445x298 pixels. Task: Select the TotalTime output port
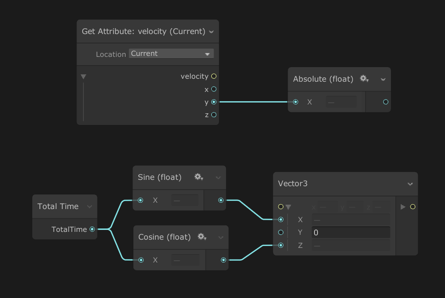92,229
